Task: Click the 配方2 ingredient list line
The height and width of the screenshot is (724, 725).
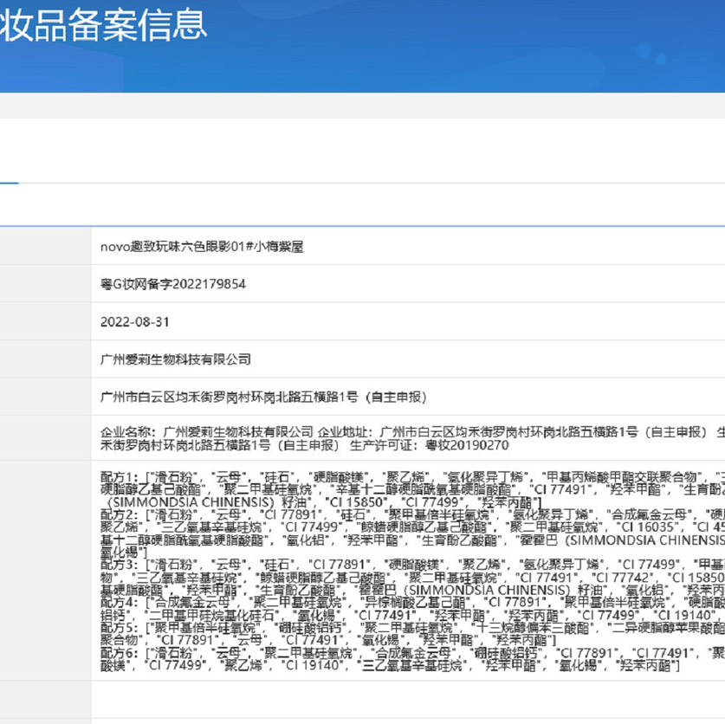Action: tap(412, 514)
